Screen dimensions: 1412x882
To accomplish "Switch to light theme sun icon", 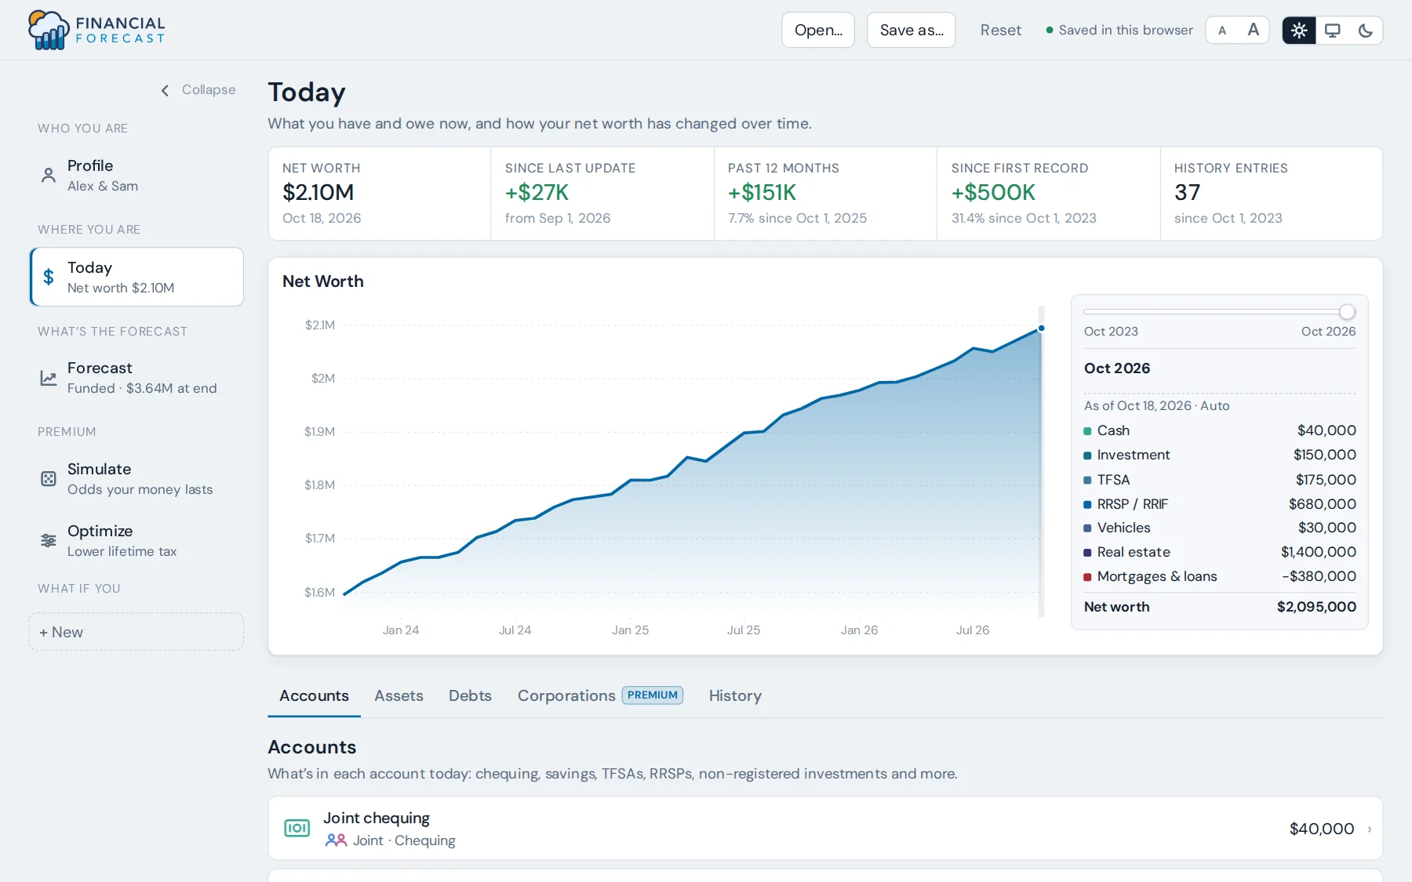I will [x=1299, y=31].
